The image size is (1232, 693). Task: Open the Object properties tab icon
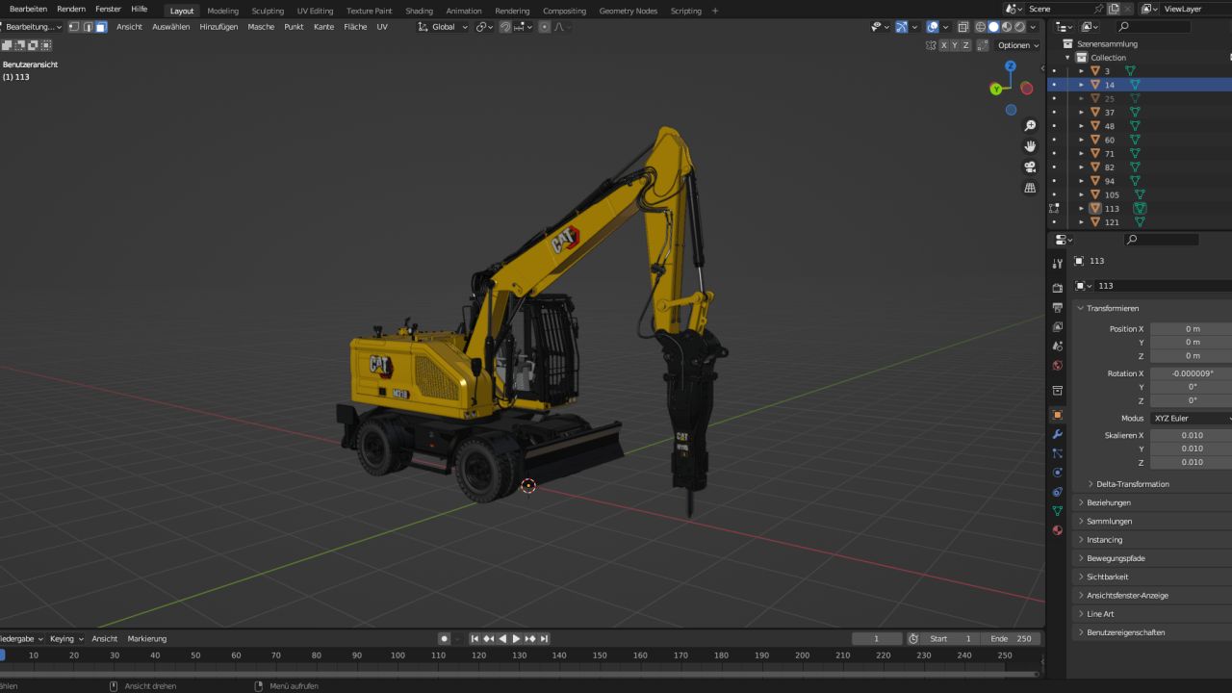pos(1058,415)
